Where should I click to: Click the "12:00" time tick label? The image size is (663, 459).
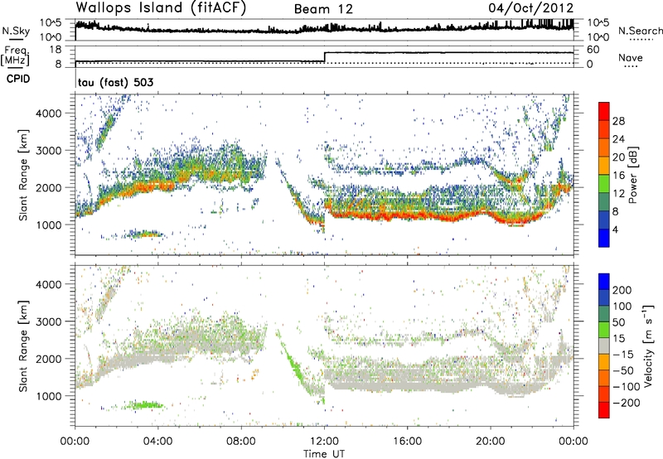[324, 442]
